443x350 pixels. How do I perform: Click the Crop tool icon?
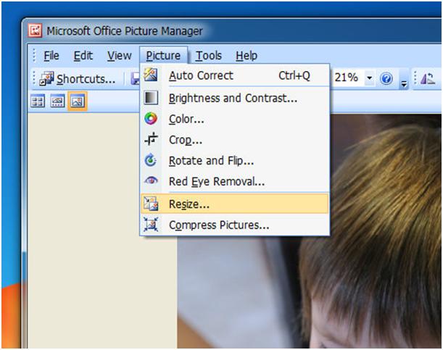point(151,139)
